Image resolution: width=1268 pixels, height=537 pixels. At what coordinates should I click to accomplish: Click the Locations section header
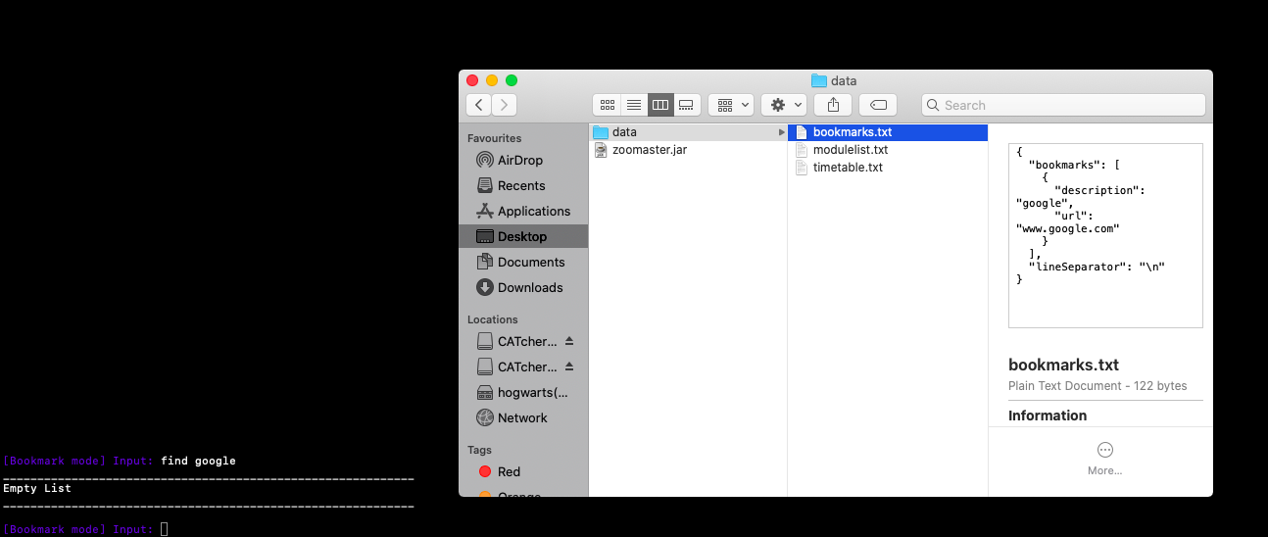[492, 319]
